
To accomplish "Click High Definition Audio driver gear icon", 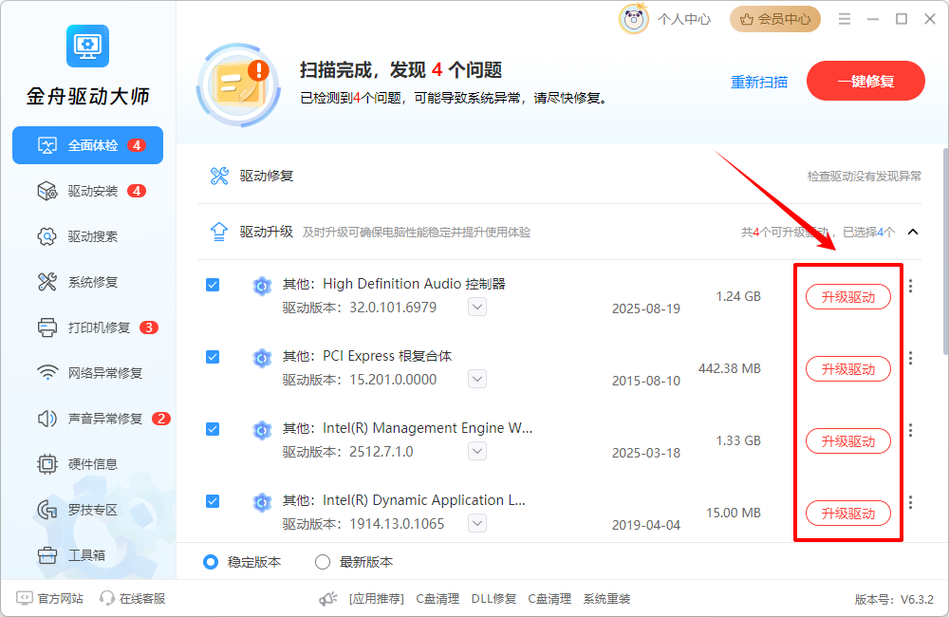I will 262,285.
